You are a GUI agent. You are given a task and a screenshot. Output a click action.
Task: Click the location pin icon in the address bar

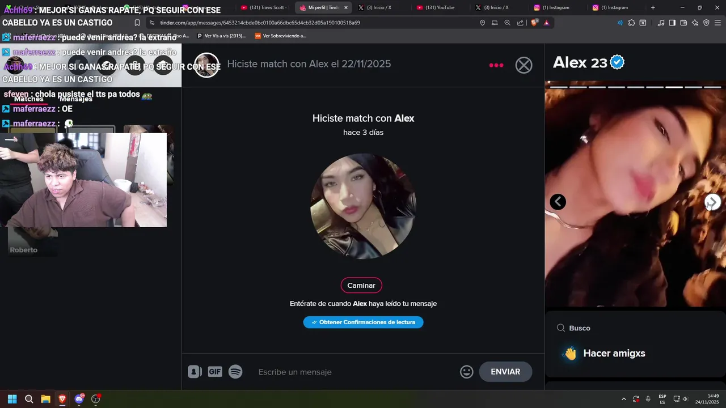483,23
